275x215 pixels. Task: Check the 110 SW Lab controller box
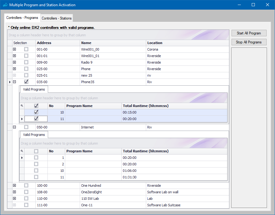26,198
